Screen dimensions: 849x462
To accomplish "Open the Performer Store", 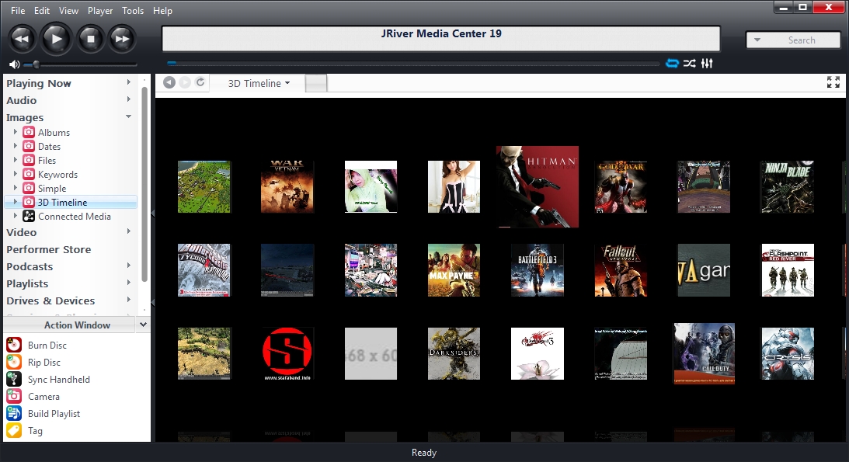I will point(49,249).
